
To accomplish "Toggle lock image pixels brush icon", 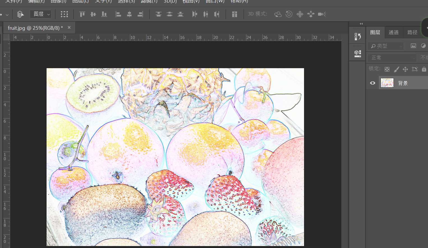I will tap(396, 69).
